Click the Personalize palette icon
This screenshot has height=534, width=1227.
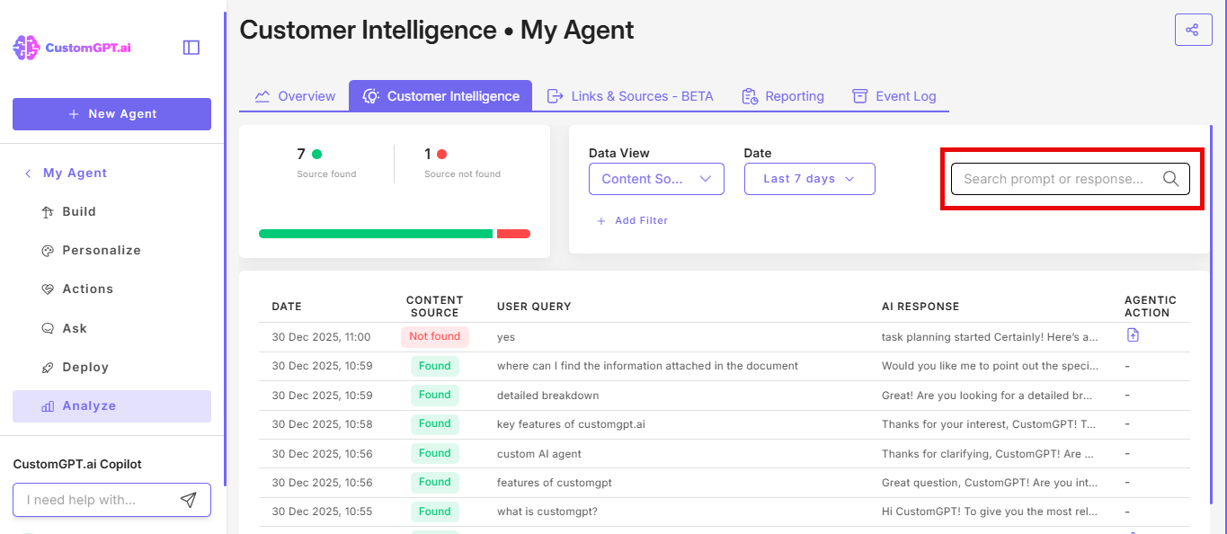[x=48, y=251]
